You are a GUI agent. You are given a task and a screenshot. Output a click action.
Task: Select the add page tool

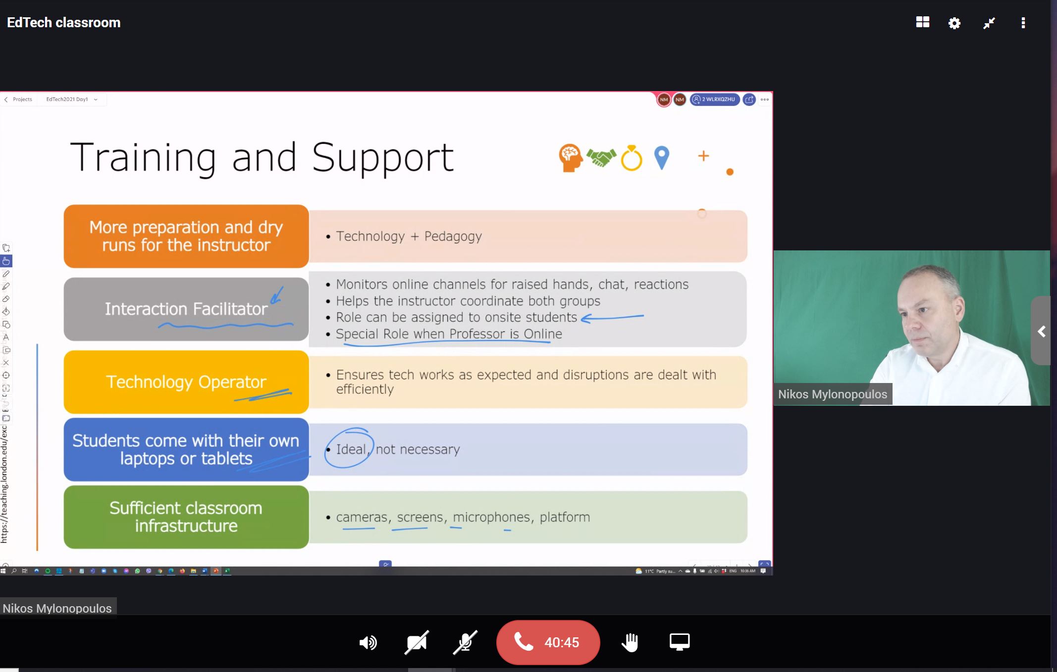6,248
